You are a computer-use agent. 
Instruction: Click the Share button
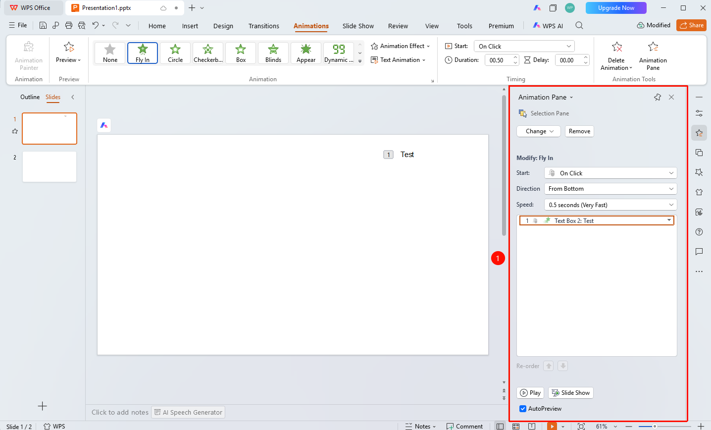pos(691,25)
